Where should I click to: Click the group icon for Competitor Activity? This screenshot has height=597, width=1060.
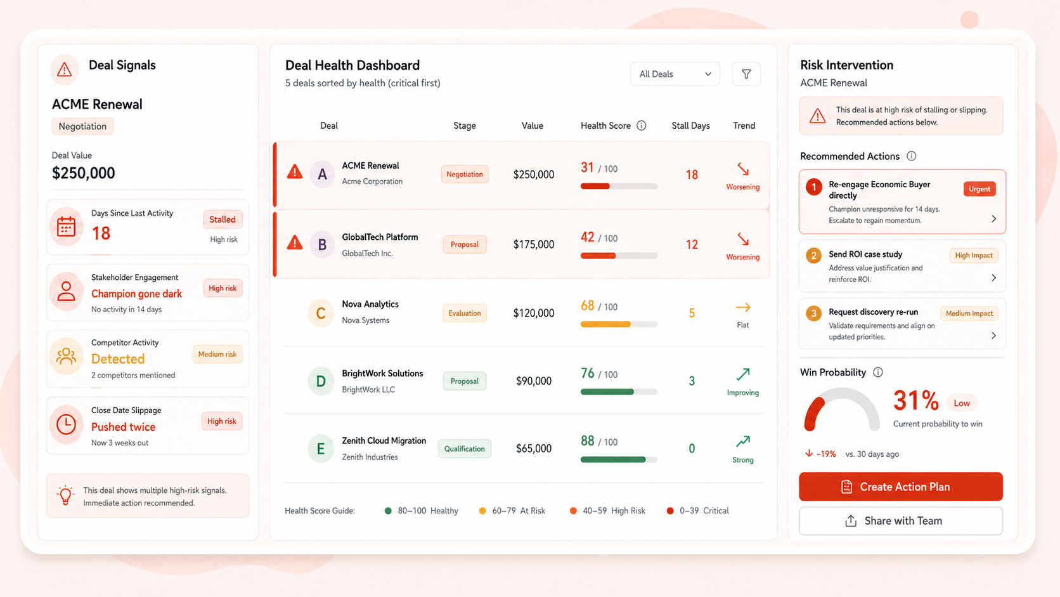[x=67, y=357]
